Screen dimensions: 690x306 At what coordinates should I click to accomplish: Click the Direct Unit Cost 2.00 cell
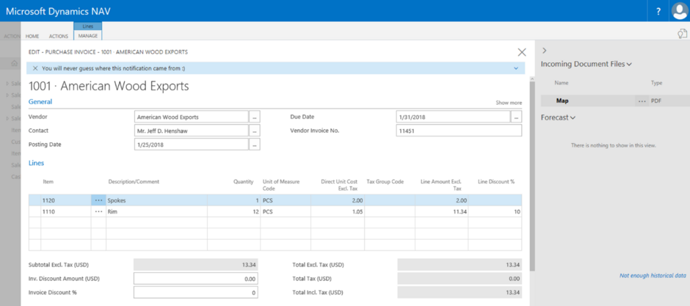coord(338,200)
